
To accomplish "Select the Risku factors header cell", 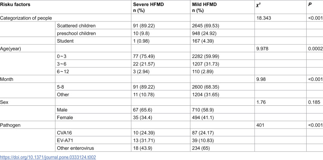I will click(15, 5).
